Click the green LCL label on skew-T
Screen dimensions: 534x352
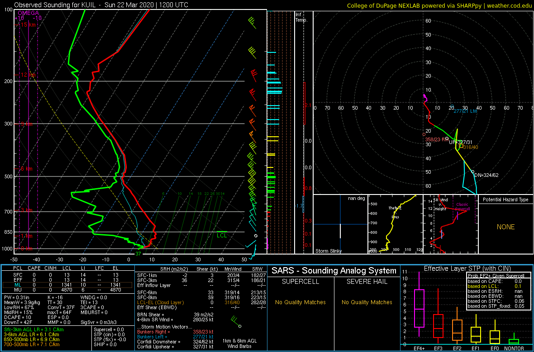click(222, 235)
